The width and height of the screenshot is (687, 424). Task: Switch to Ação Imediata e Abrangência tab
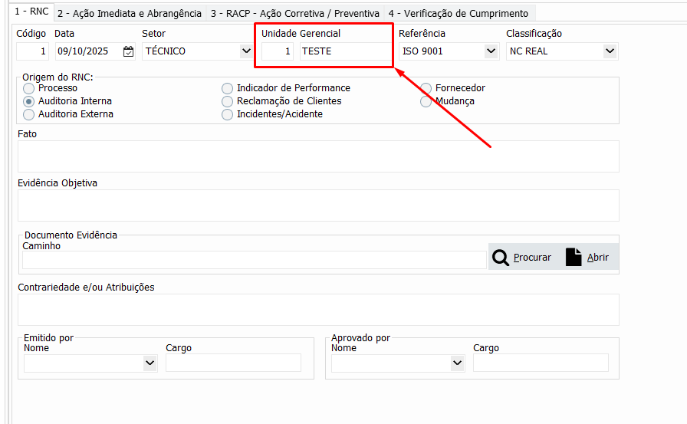[x=129, y=14]
